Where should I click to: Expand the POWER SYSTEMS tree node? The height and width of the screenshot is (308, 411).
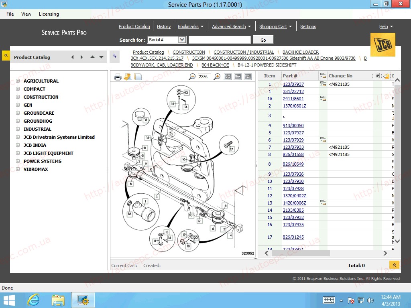(18, 161)
